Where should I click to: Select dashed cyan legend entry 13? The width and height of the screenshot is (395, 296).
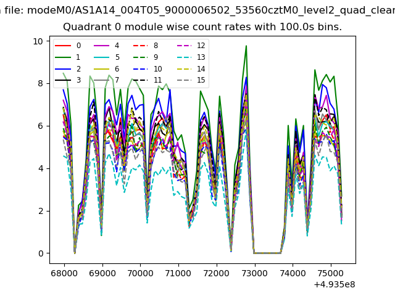click(x=185, y=57)
